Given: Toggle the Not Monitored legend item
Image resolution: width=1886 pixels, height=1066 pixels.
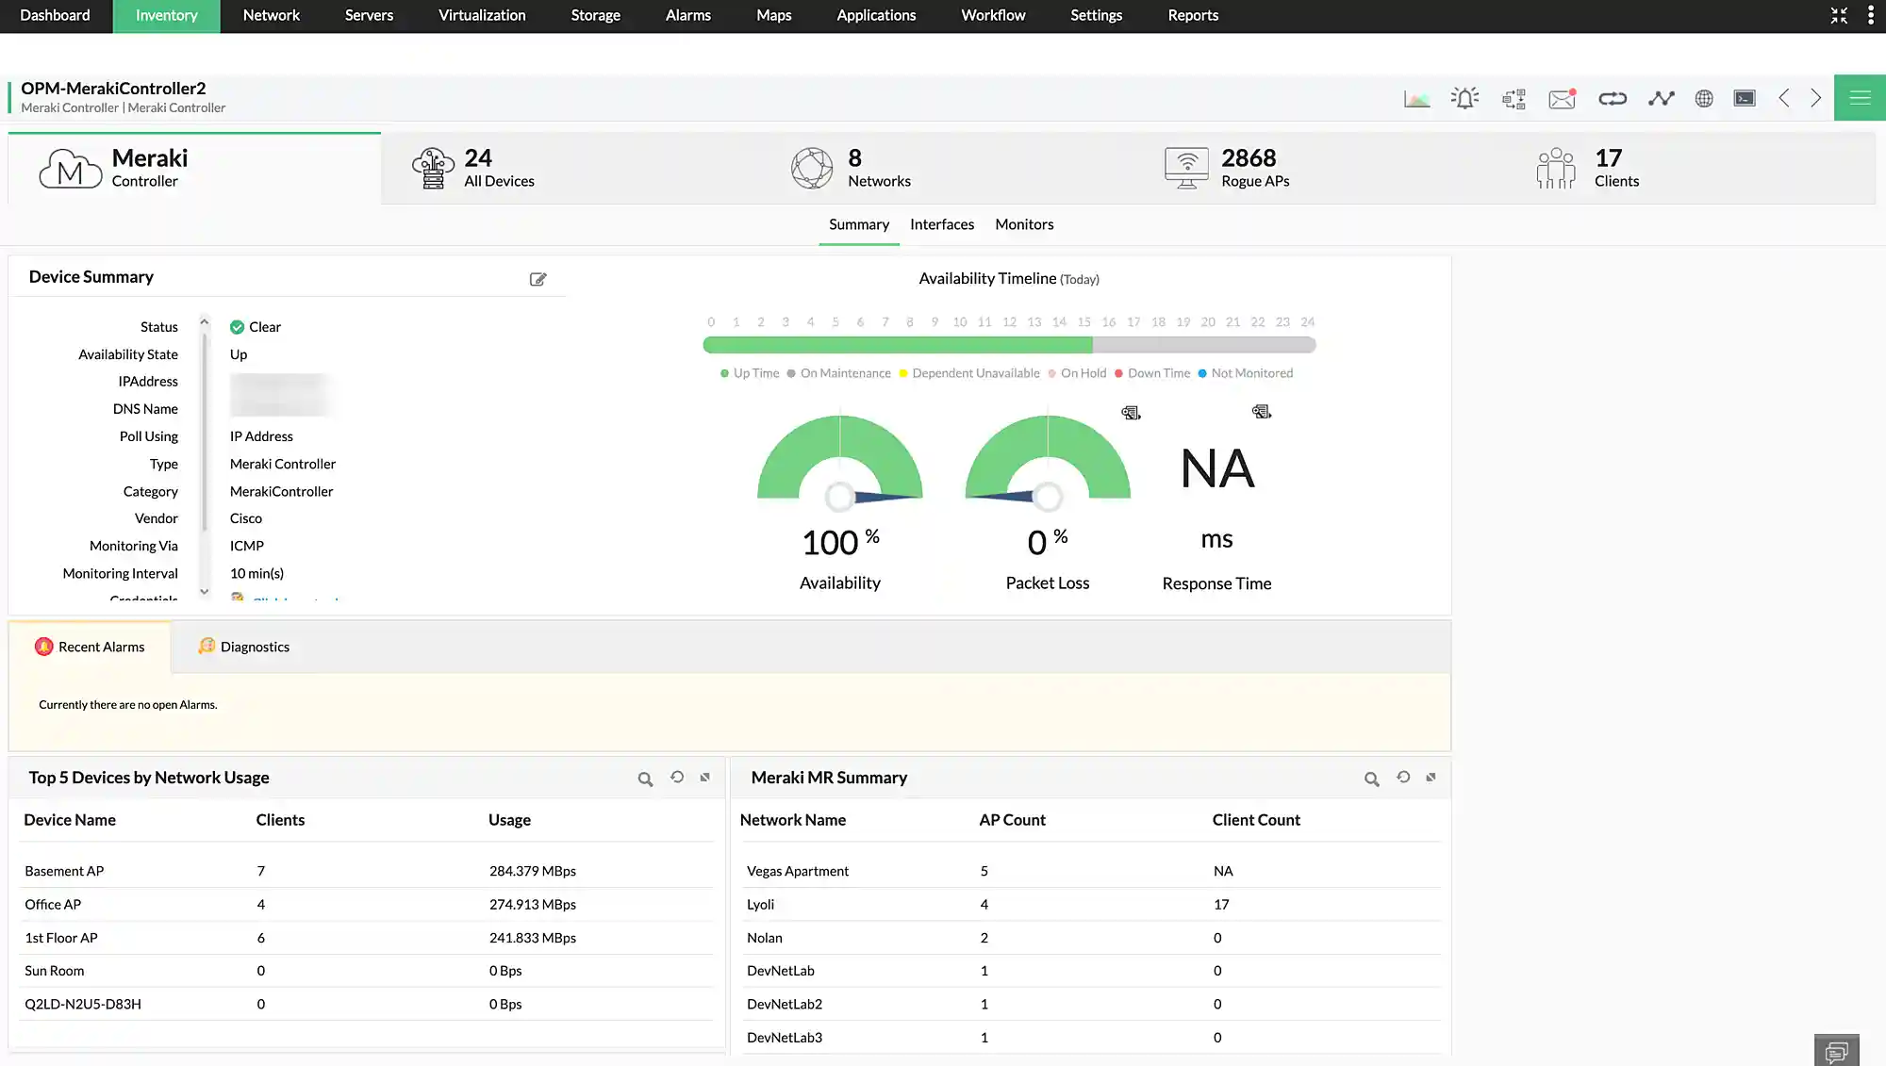Looking at the screenshot, I should pyautogui.click(x=1246, y=373).
